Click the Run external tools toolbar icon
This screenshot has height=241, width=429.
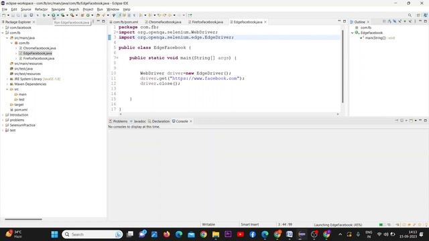click(72, 15)
